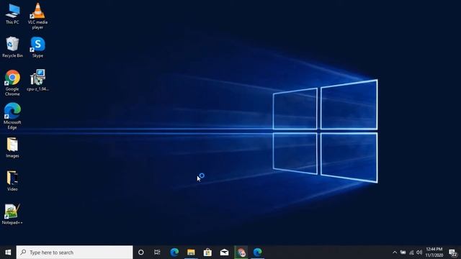
Task: Select the Microsoft Edge desktop shortcut
Action: pos(12,117)
